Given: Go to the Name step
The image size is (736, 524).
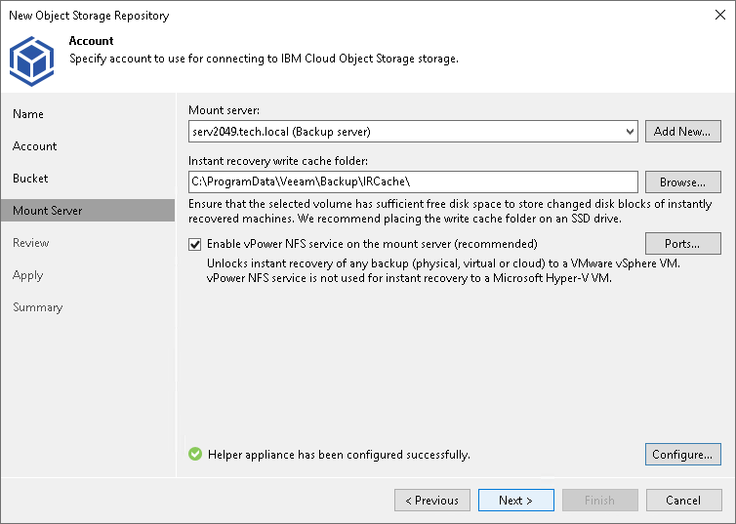Looking at the screenshot, I should [28, 114].
